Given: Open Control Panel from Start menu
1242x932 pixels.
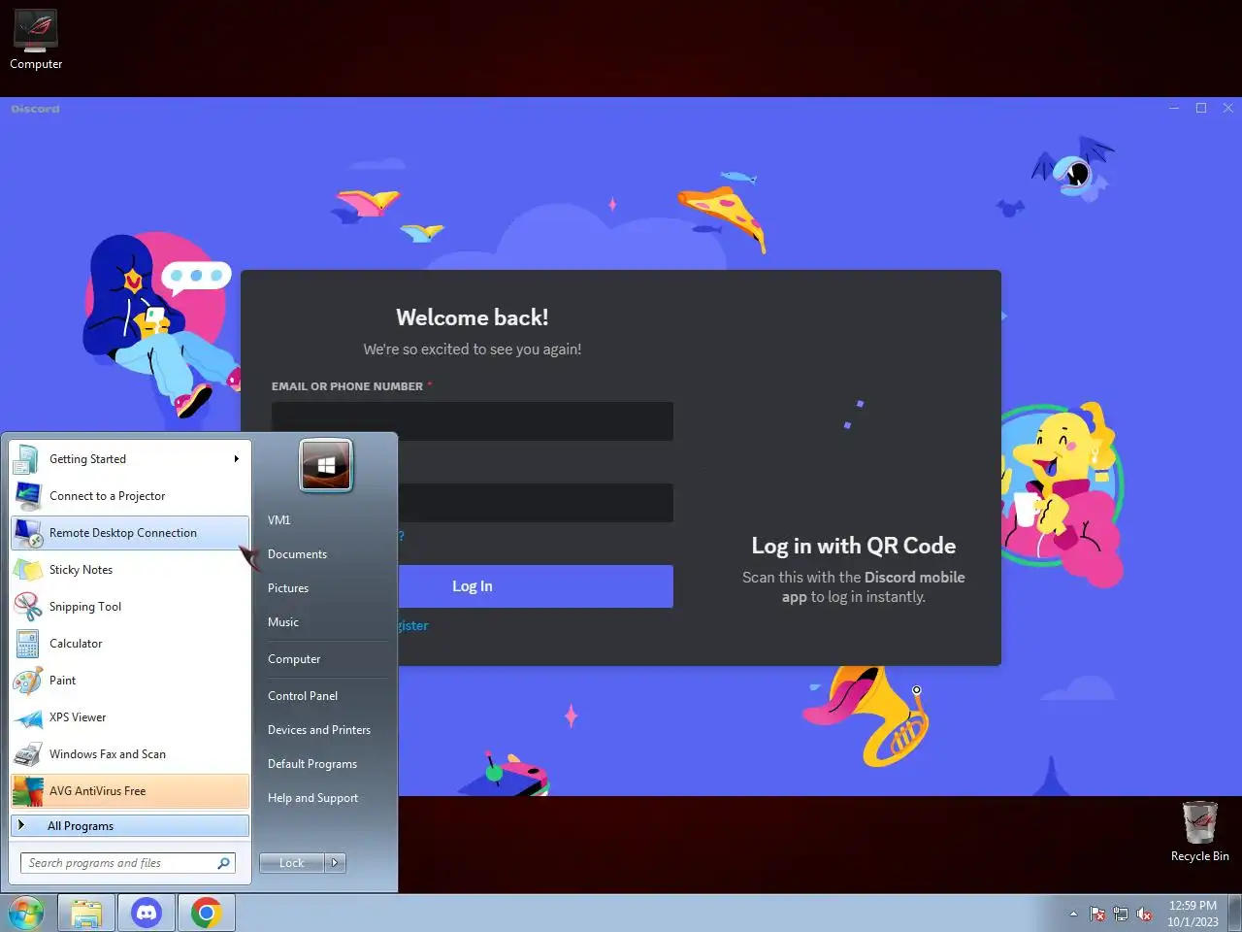Looking at the screenshot, I should (x=303, y=696).
